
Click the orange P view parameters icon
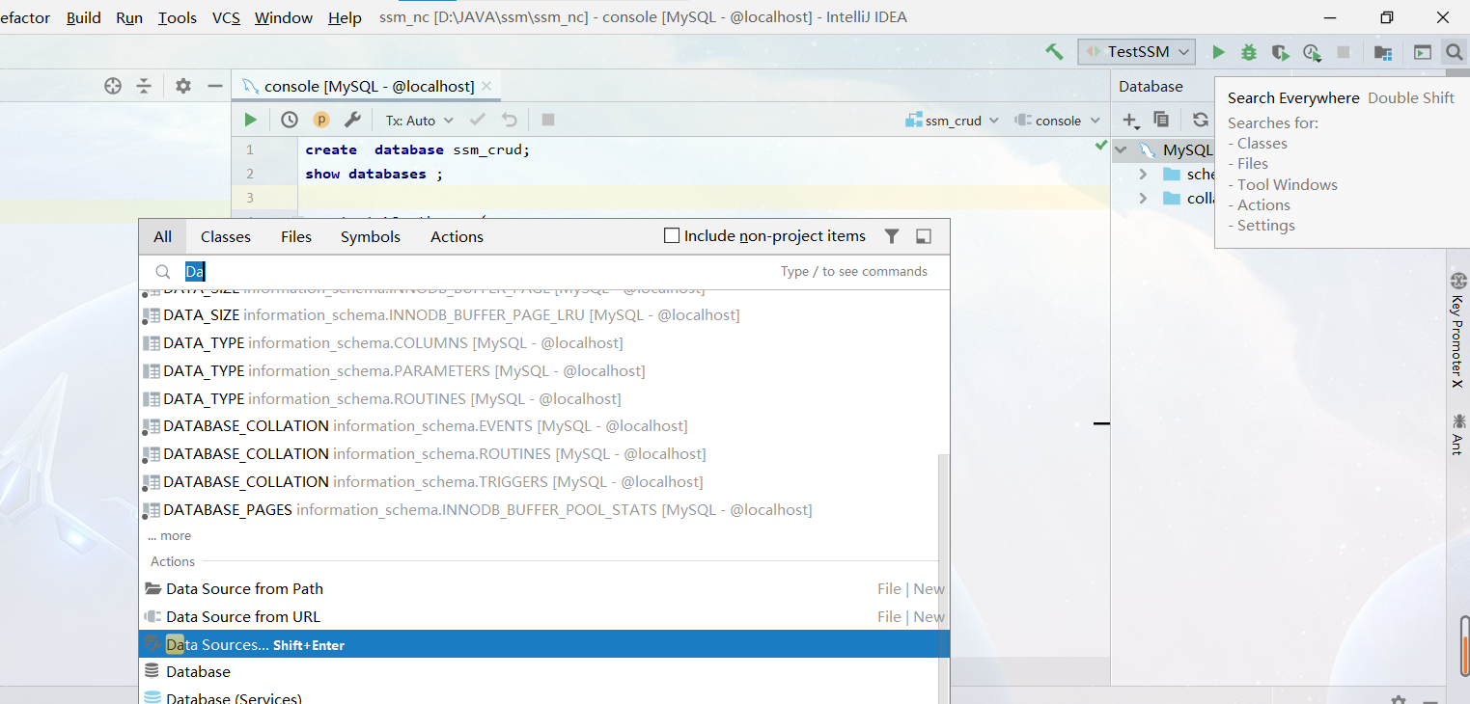point(321,121)
